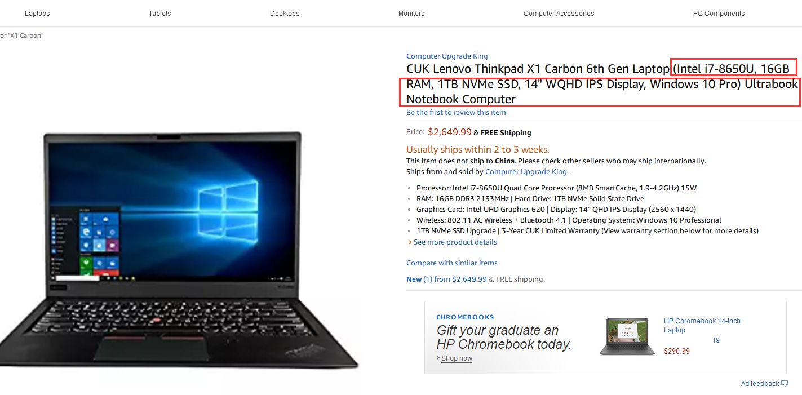Expand See more product details
This screenshot has width=802, height=395.
point(455,242)
